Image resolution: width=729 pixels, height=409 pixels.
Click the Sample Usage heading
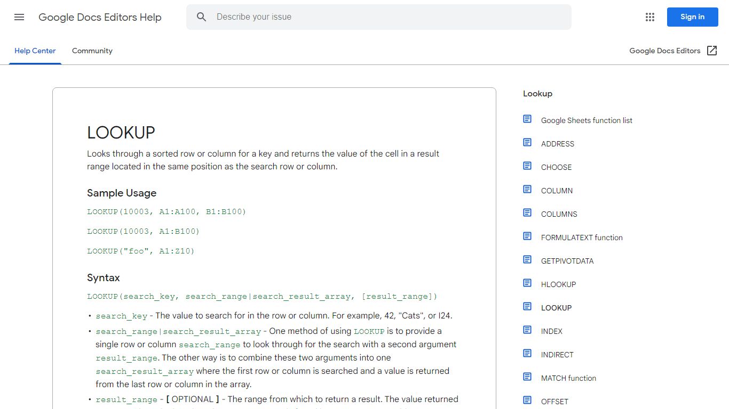122,193
